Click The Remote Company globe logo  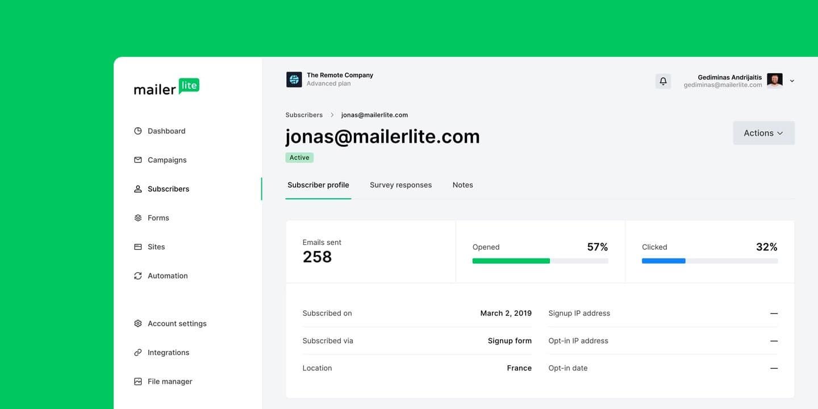(x=294, y=80)
